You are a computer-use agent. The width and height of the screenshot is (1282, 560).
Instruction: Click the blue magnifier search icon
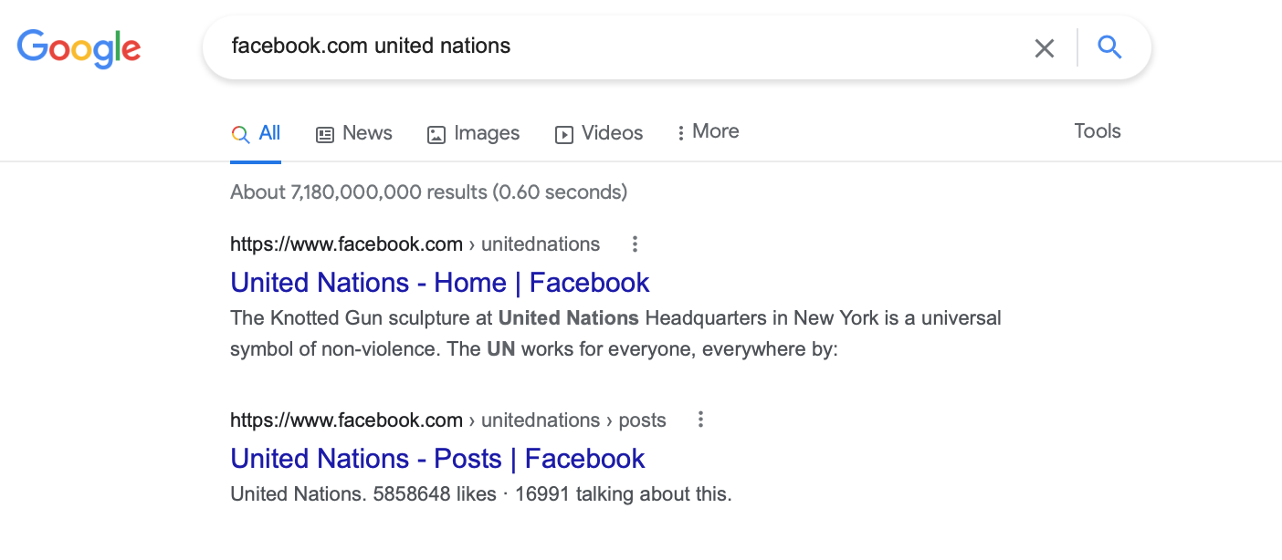1109,47
